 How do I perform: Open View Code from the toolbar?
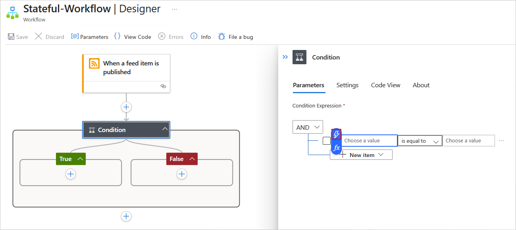[133, 36]
